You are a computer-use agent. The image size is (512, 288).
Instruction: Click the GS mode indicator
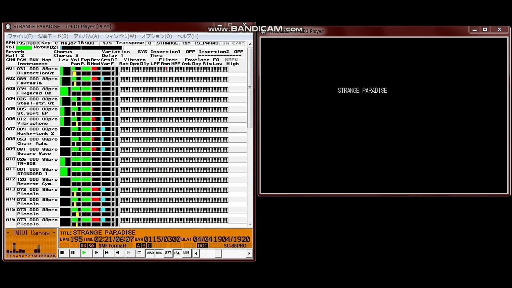click(92, 246)
